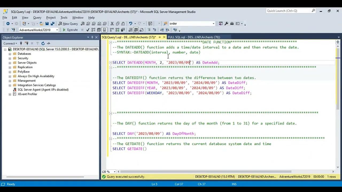Click the Quick Launch search box
The height and width of the screenshot is (192, 342).
[x=291, y=11]
